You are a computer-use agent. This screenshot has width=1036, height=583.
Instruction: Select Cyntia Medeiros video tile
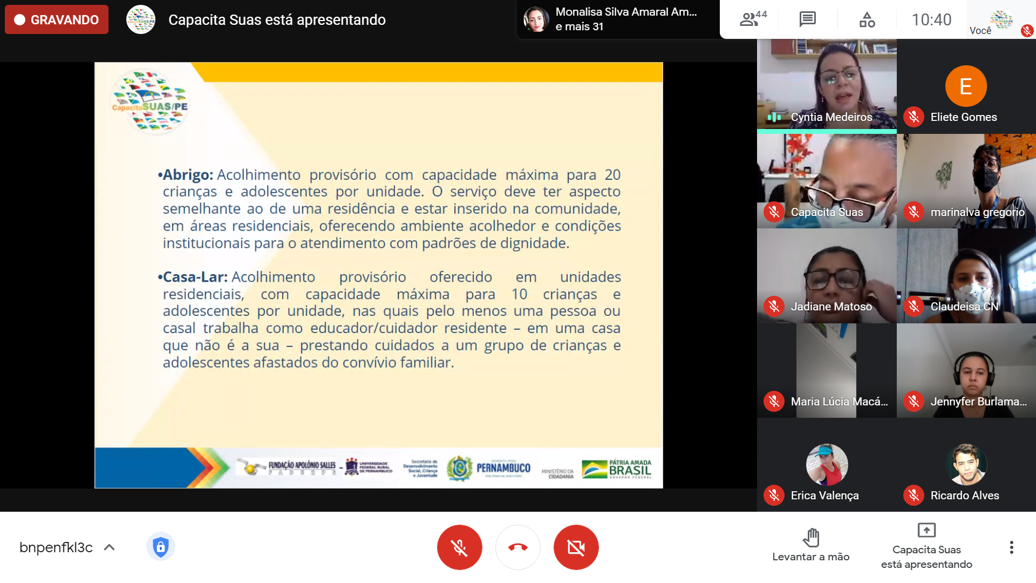click(827, 85)
